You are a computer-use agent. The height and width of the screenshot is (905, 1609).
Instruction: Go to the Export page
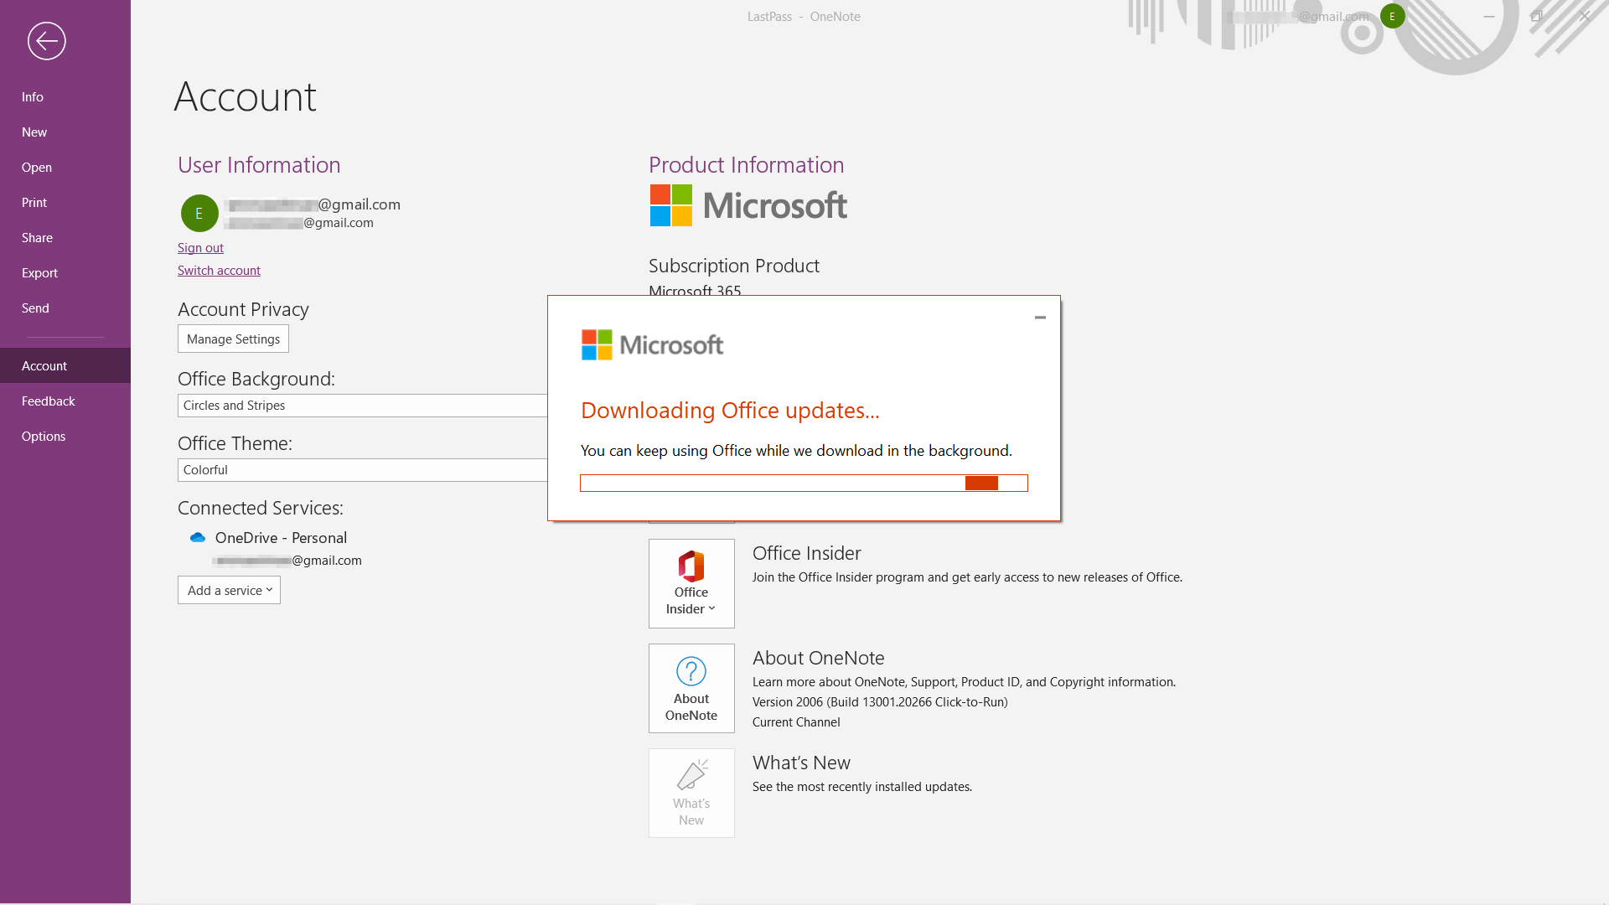tap(39, 273)
